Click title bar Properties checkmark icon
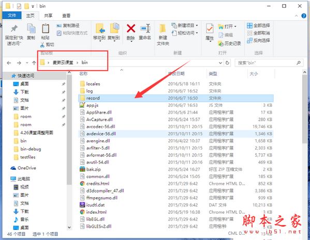310x240 pixels. point(19,6)
